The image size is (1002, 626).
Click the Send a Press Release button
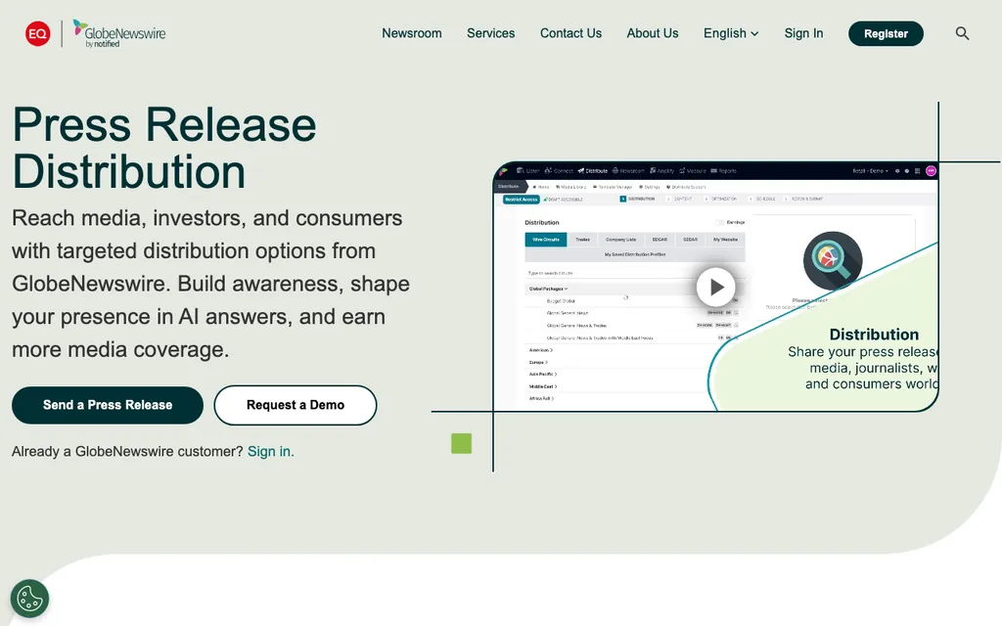(108, 405)
